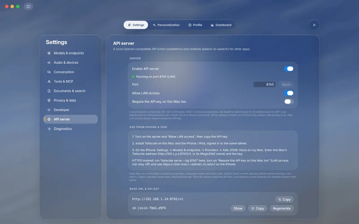This screenshot has height=224, width=359.
Task: Click the Settings sidebar heading
Action: pos(57,42)
